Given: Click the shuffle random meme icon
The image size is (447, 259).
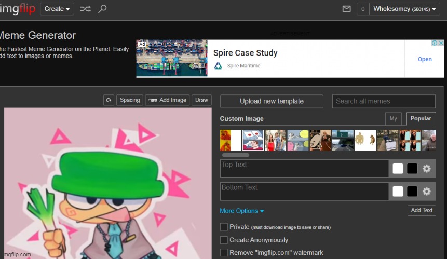Looking at the screenshot, I should 85,9.
